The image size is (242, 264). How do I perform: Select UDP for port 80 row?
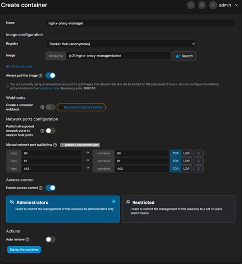pyautogui.click(x=186, y=153)
